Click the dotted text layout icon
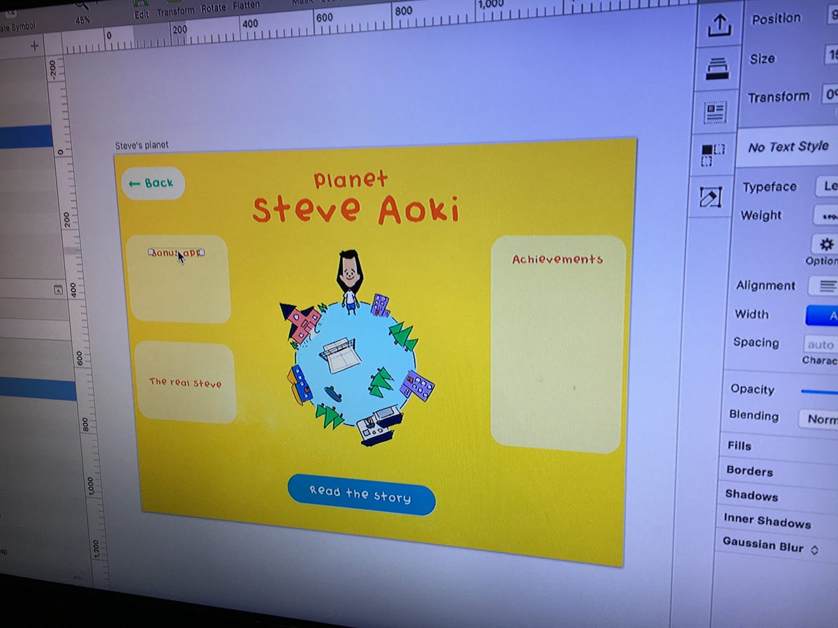 715,112
